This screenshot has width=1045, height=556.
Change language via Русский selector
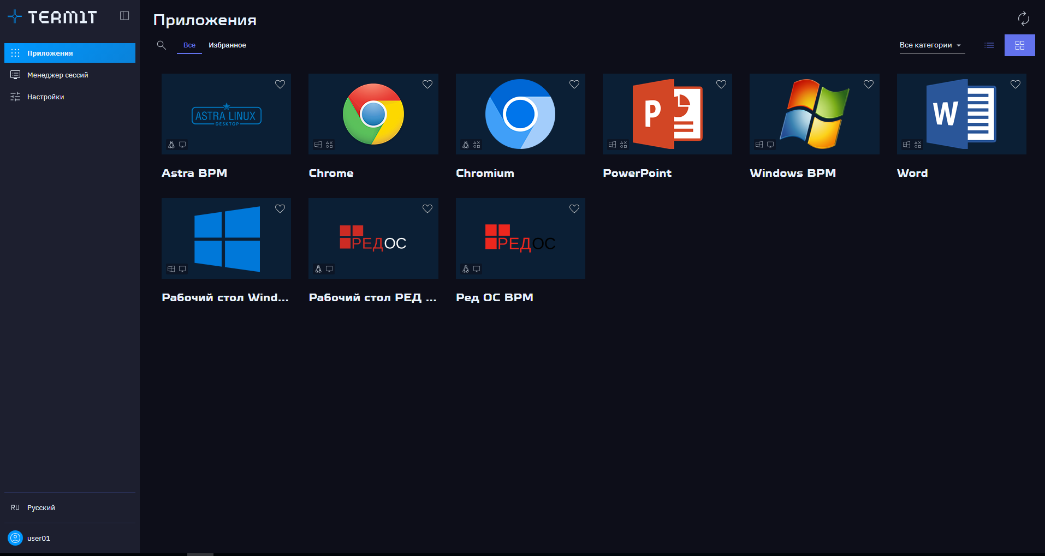click(x=70, y=507)
